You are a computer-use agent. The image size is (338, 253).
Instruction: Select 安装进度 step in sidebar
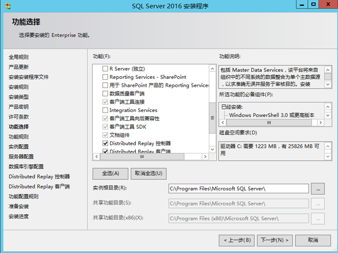click(18, 216)
